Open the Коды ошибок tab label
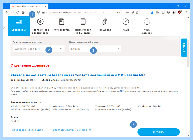 pyautogui.click(x=147, y=31)
